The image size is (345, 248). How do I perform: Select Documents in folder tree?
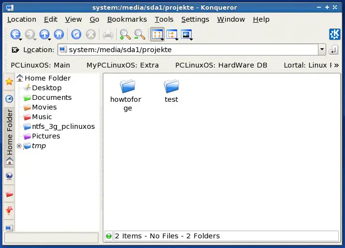[x=47, y=97]
